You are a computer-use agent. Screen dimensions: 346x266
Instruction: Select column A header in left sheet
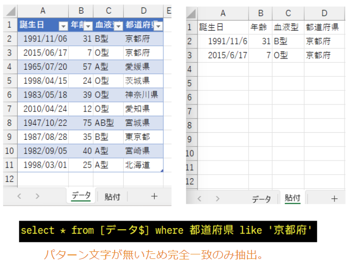tap(43, 11)
